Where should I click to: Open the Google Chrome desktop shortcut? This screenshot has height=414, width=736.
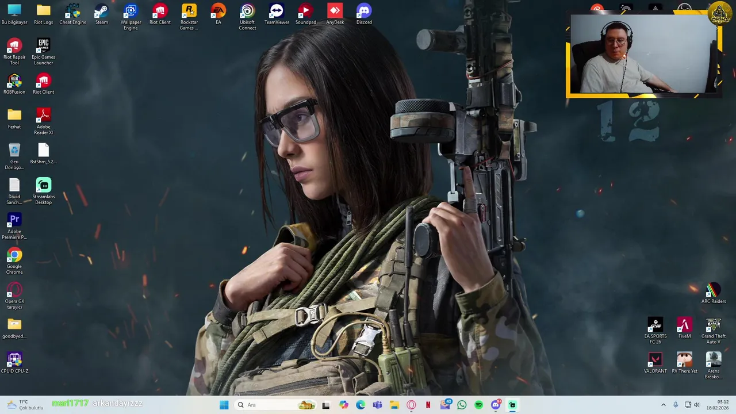point(14,262)
